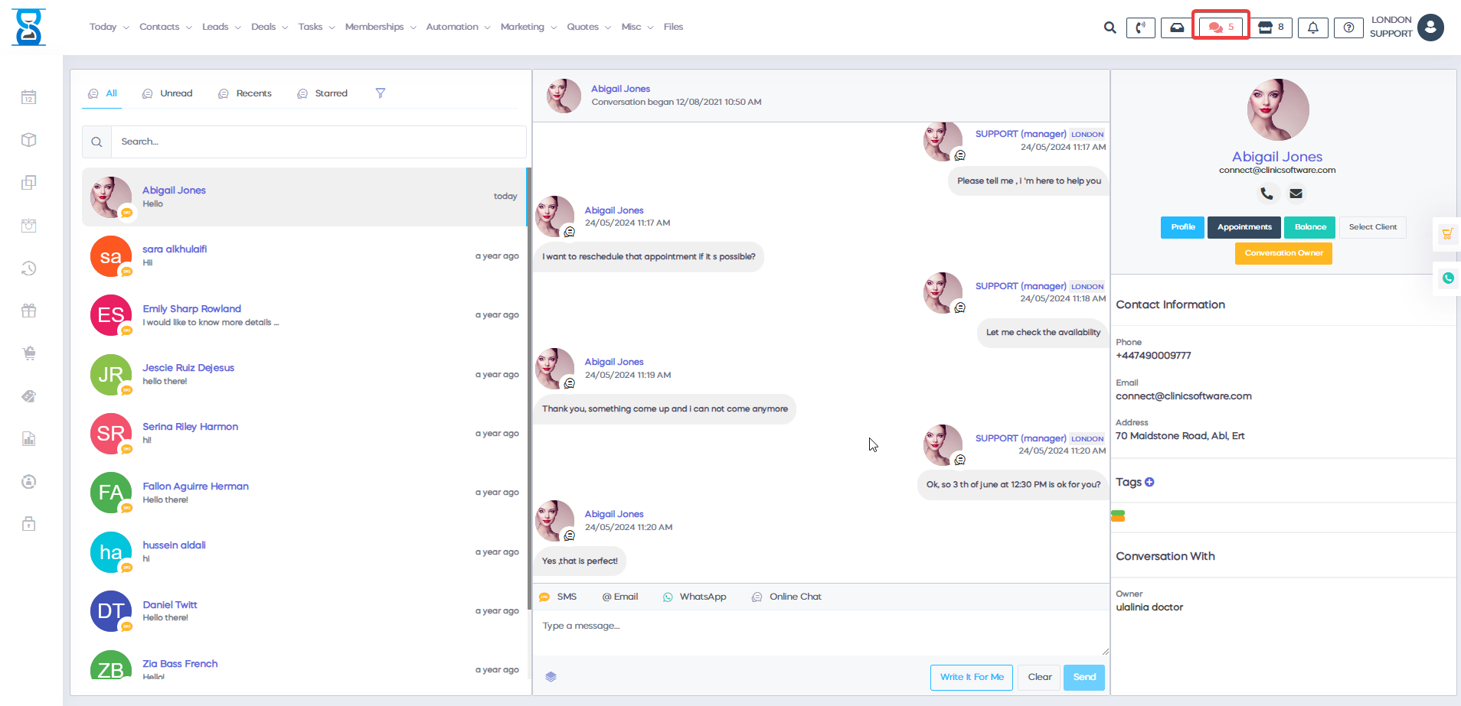Click the conversation filter funnel icon

tap(380, 93)
